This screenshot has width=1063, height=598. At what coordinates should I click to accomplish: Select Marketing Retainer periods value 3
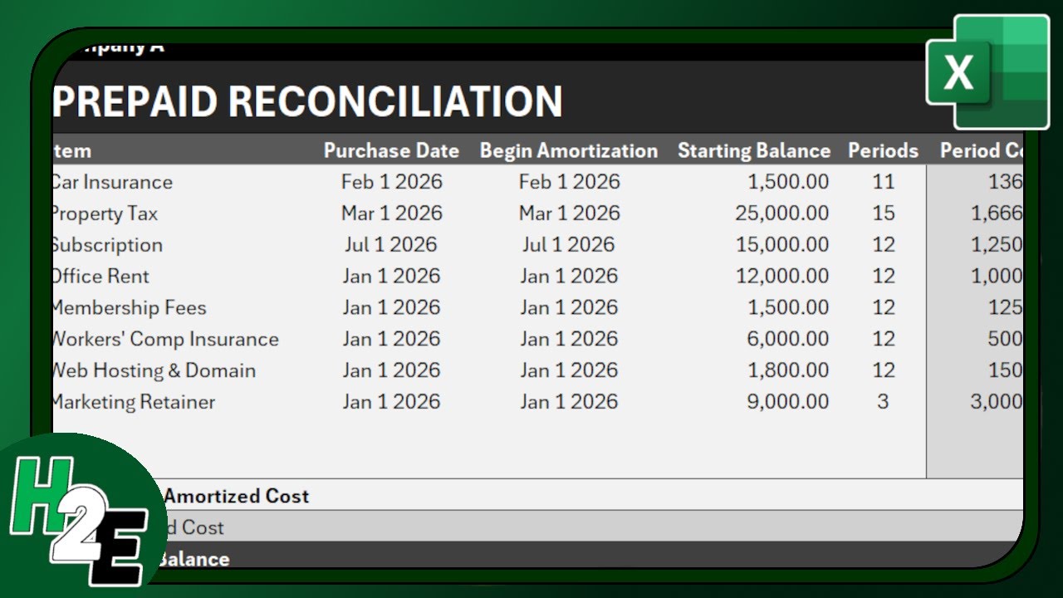click(883, 403)
